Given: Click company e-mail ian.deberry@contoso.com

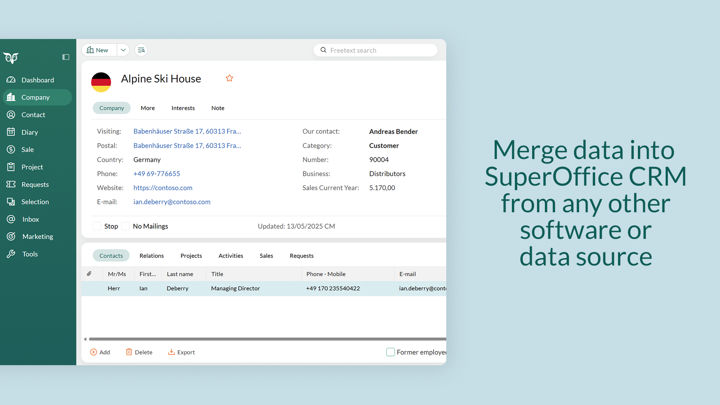Looking at the screenshot, I should point(172,202).
